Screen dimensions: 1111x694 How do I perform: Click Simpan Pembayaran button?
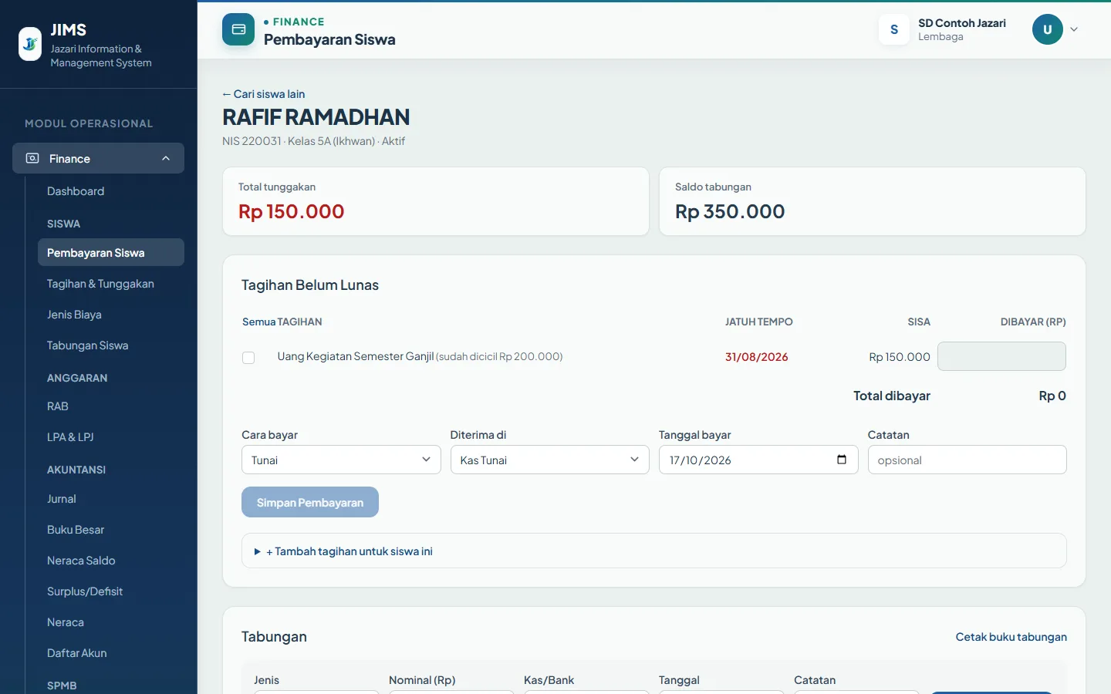click(x=310, y=502)
